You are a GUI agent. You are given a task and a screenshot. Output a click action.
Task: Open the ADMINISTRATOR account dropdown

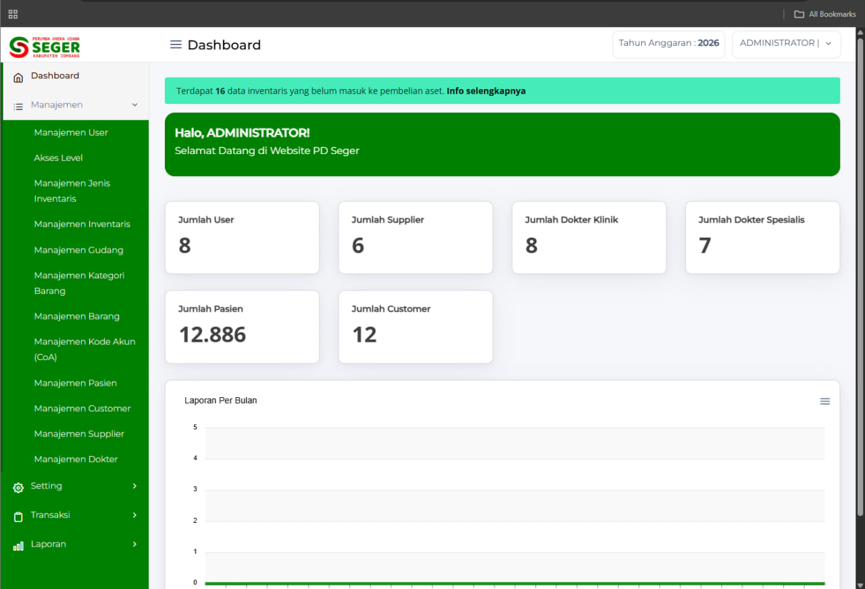point(787,44)
